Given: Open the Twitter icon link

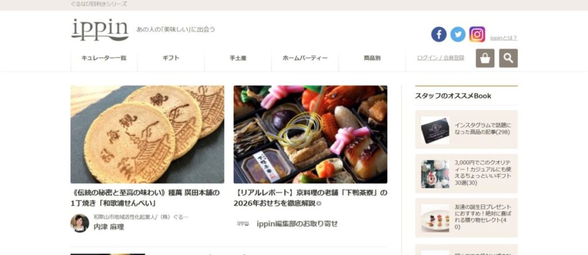Looking at the screenshot, I should [x=458, y=34].
